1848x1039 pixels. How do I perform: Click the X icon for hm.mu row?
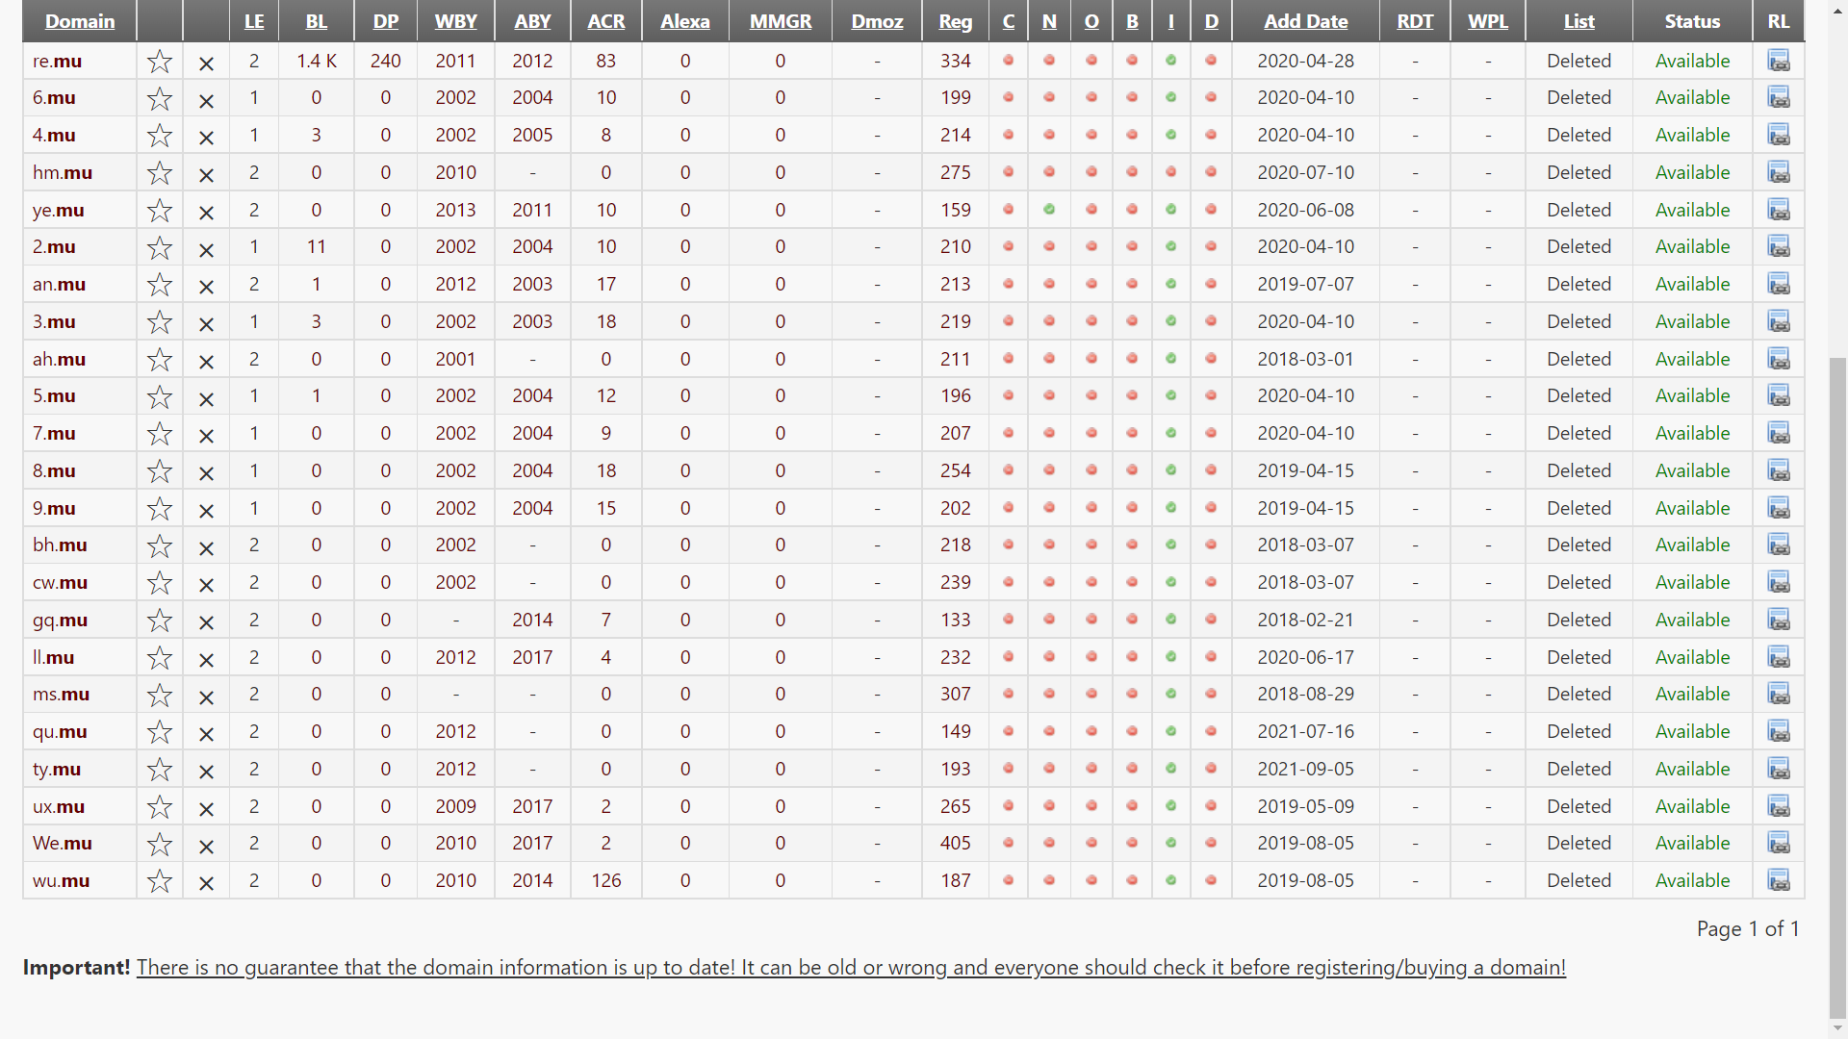[206, 175]
